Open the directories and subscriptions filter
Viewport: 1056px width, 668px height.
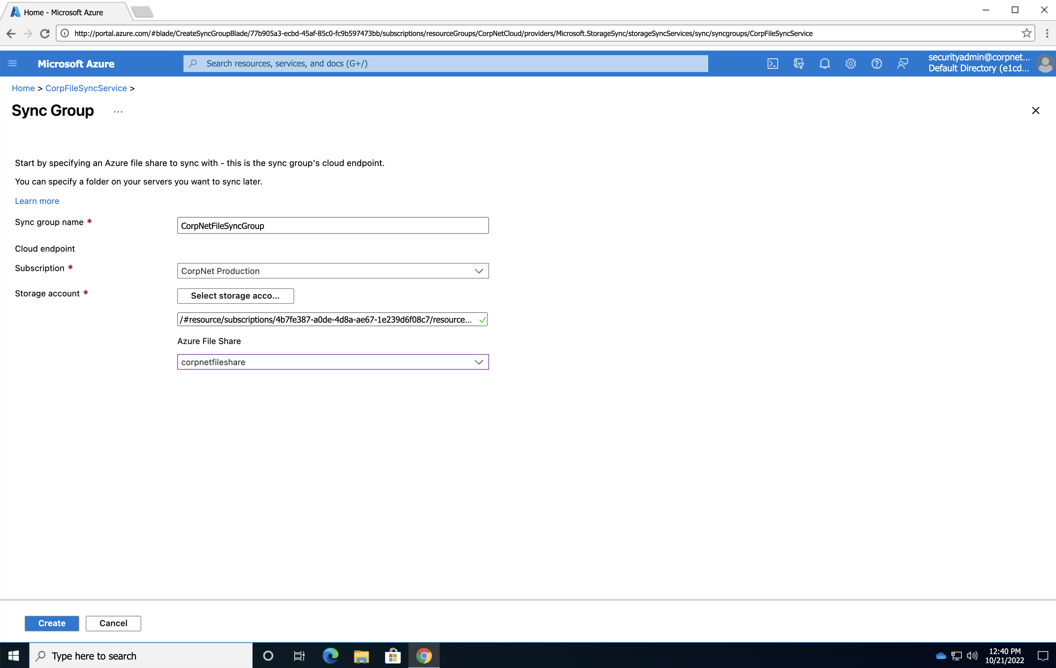coord(798,63)
